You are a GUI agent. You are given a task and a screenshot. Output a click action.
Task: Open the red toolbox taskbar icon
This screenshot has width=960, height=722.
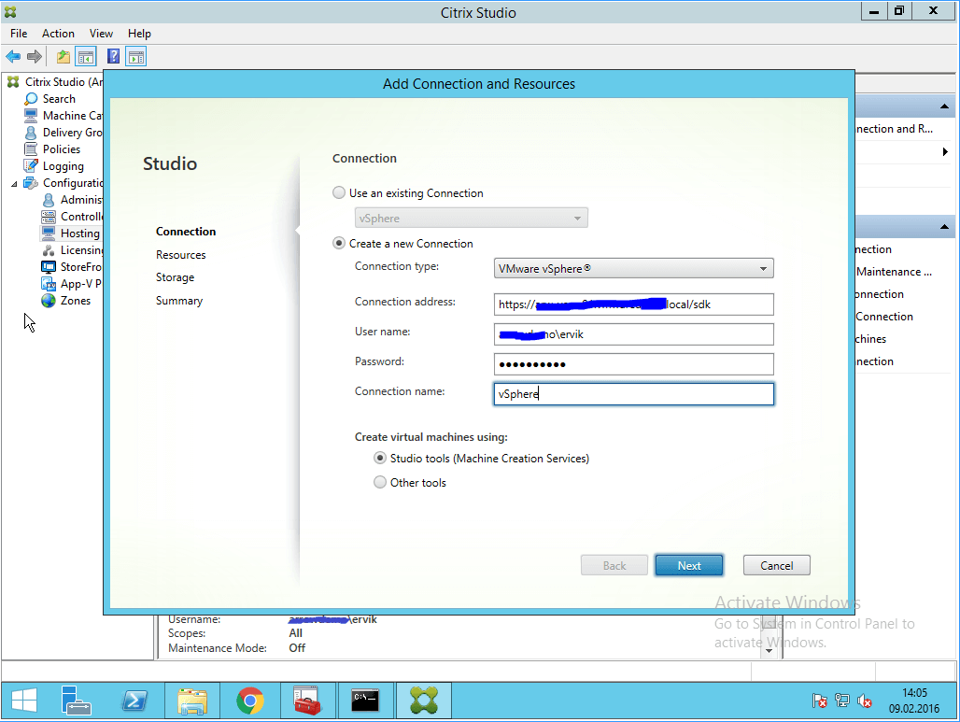pyautogui.click(x=307, y=700)
